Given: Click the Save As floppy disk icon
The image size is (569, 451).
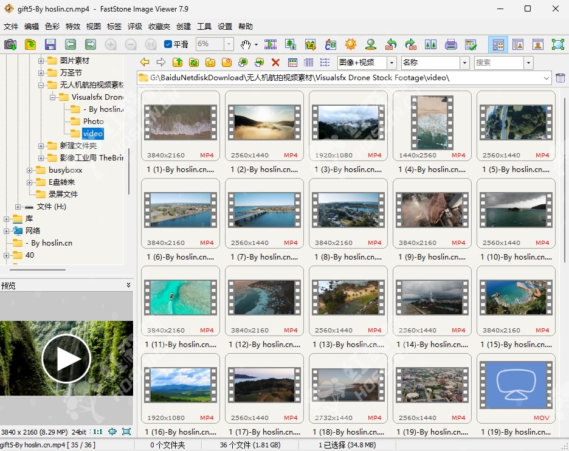Looking at the screenshot, I should [50, 44].
